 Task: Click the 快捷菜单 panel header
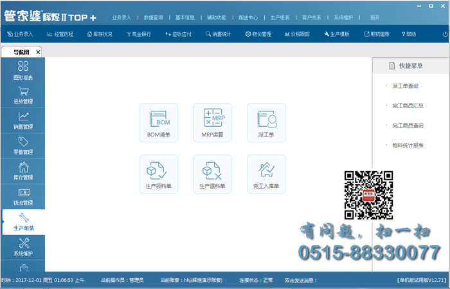[x=410, y=66]
